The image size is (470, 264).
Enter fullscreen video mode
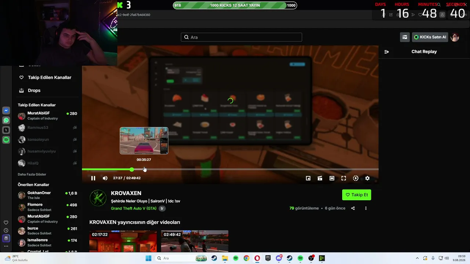[x=344, y=178]
